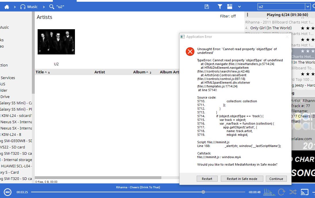Click the Restart button
This screenshot has width=315, height=198.
coord(207,179)
